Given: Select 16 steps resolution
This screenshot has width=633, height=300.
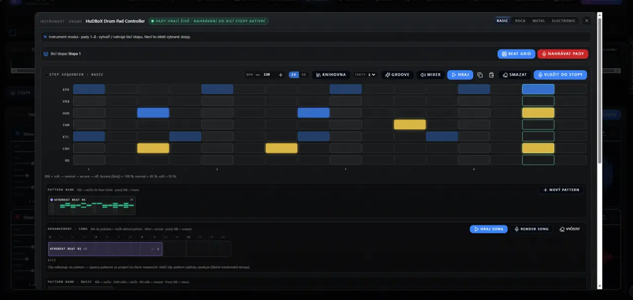Looking at the screenshot, I should click(x=294, y=75).
